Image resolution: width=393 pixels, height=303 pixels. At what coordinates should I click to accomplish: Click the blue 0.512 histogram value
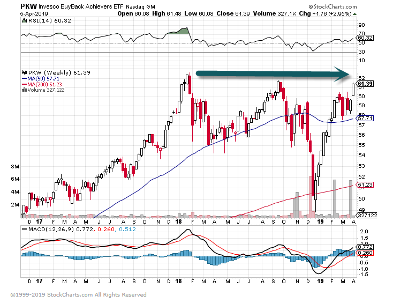[x=127, y=229]
